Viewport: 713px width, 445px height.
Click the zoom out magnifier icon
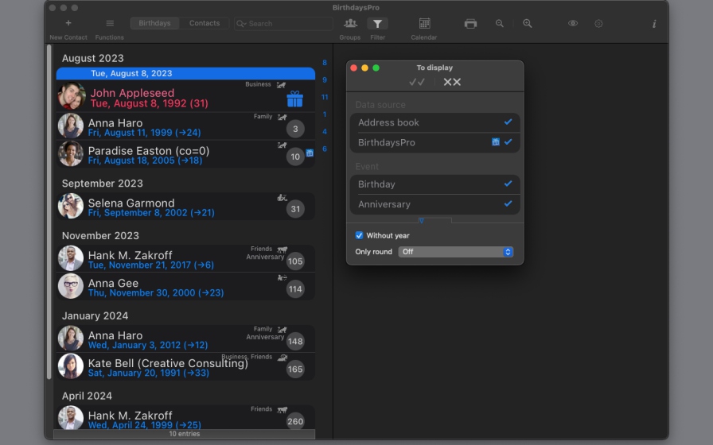coord(499,24)
